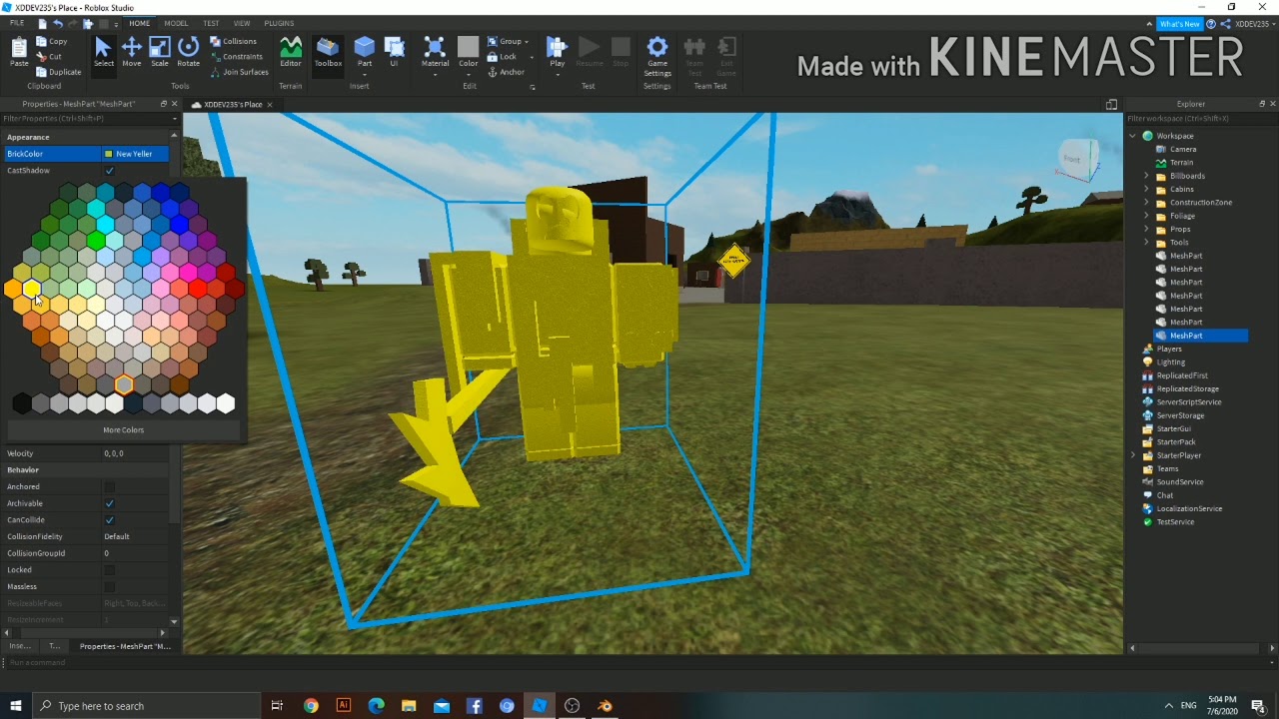Click Copy in the Clipboard group
This screenshot has width=1279, height=719.
pyautogui.click(x=52, y=42)
